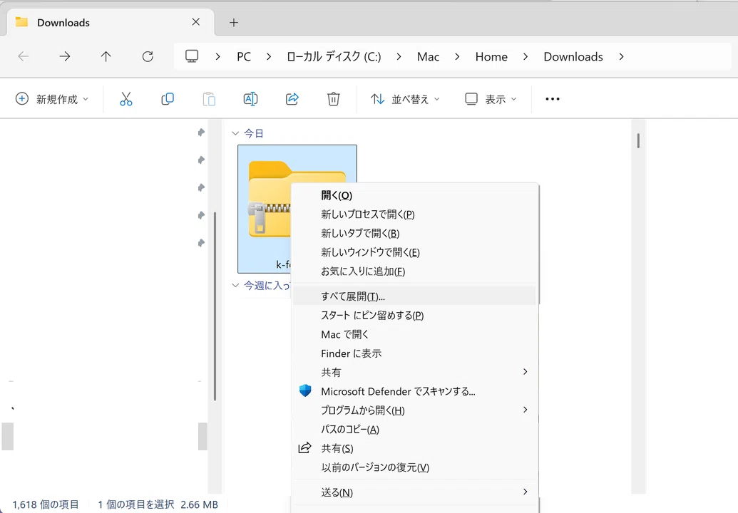The height and width of the screenshot is (513, 738).
Task: Close the Downloads tab
Action: [196, 22]
